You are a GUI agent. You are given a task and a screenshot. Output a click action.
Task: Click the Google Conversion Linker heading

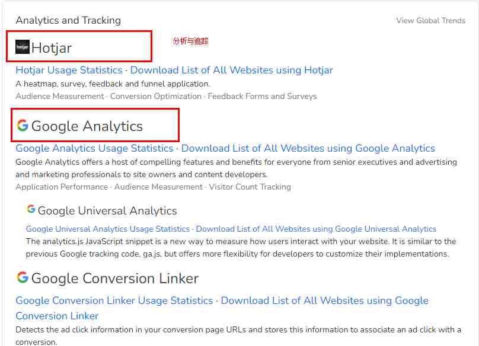115,278
